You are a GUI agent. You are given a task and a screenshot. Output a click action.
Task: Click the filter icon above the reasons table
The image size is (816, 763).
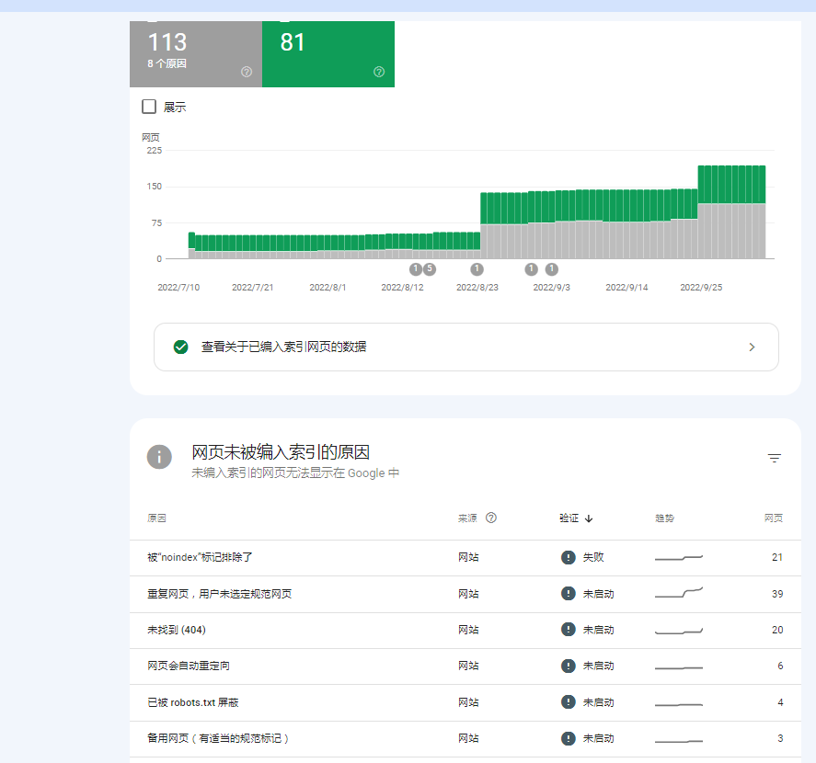(774, 457)
